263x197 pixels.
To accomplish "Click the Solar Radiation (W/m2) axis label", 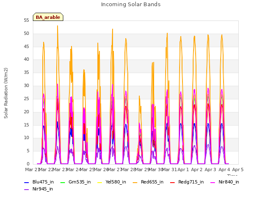I will tap(6, 93).
